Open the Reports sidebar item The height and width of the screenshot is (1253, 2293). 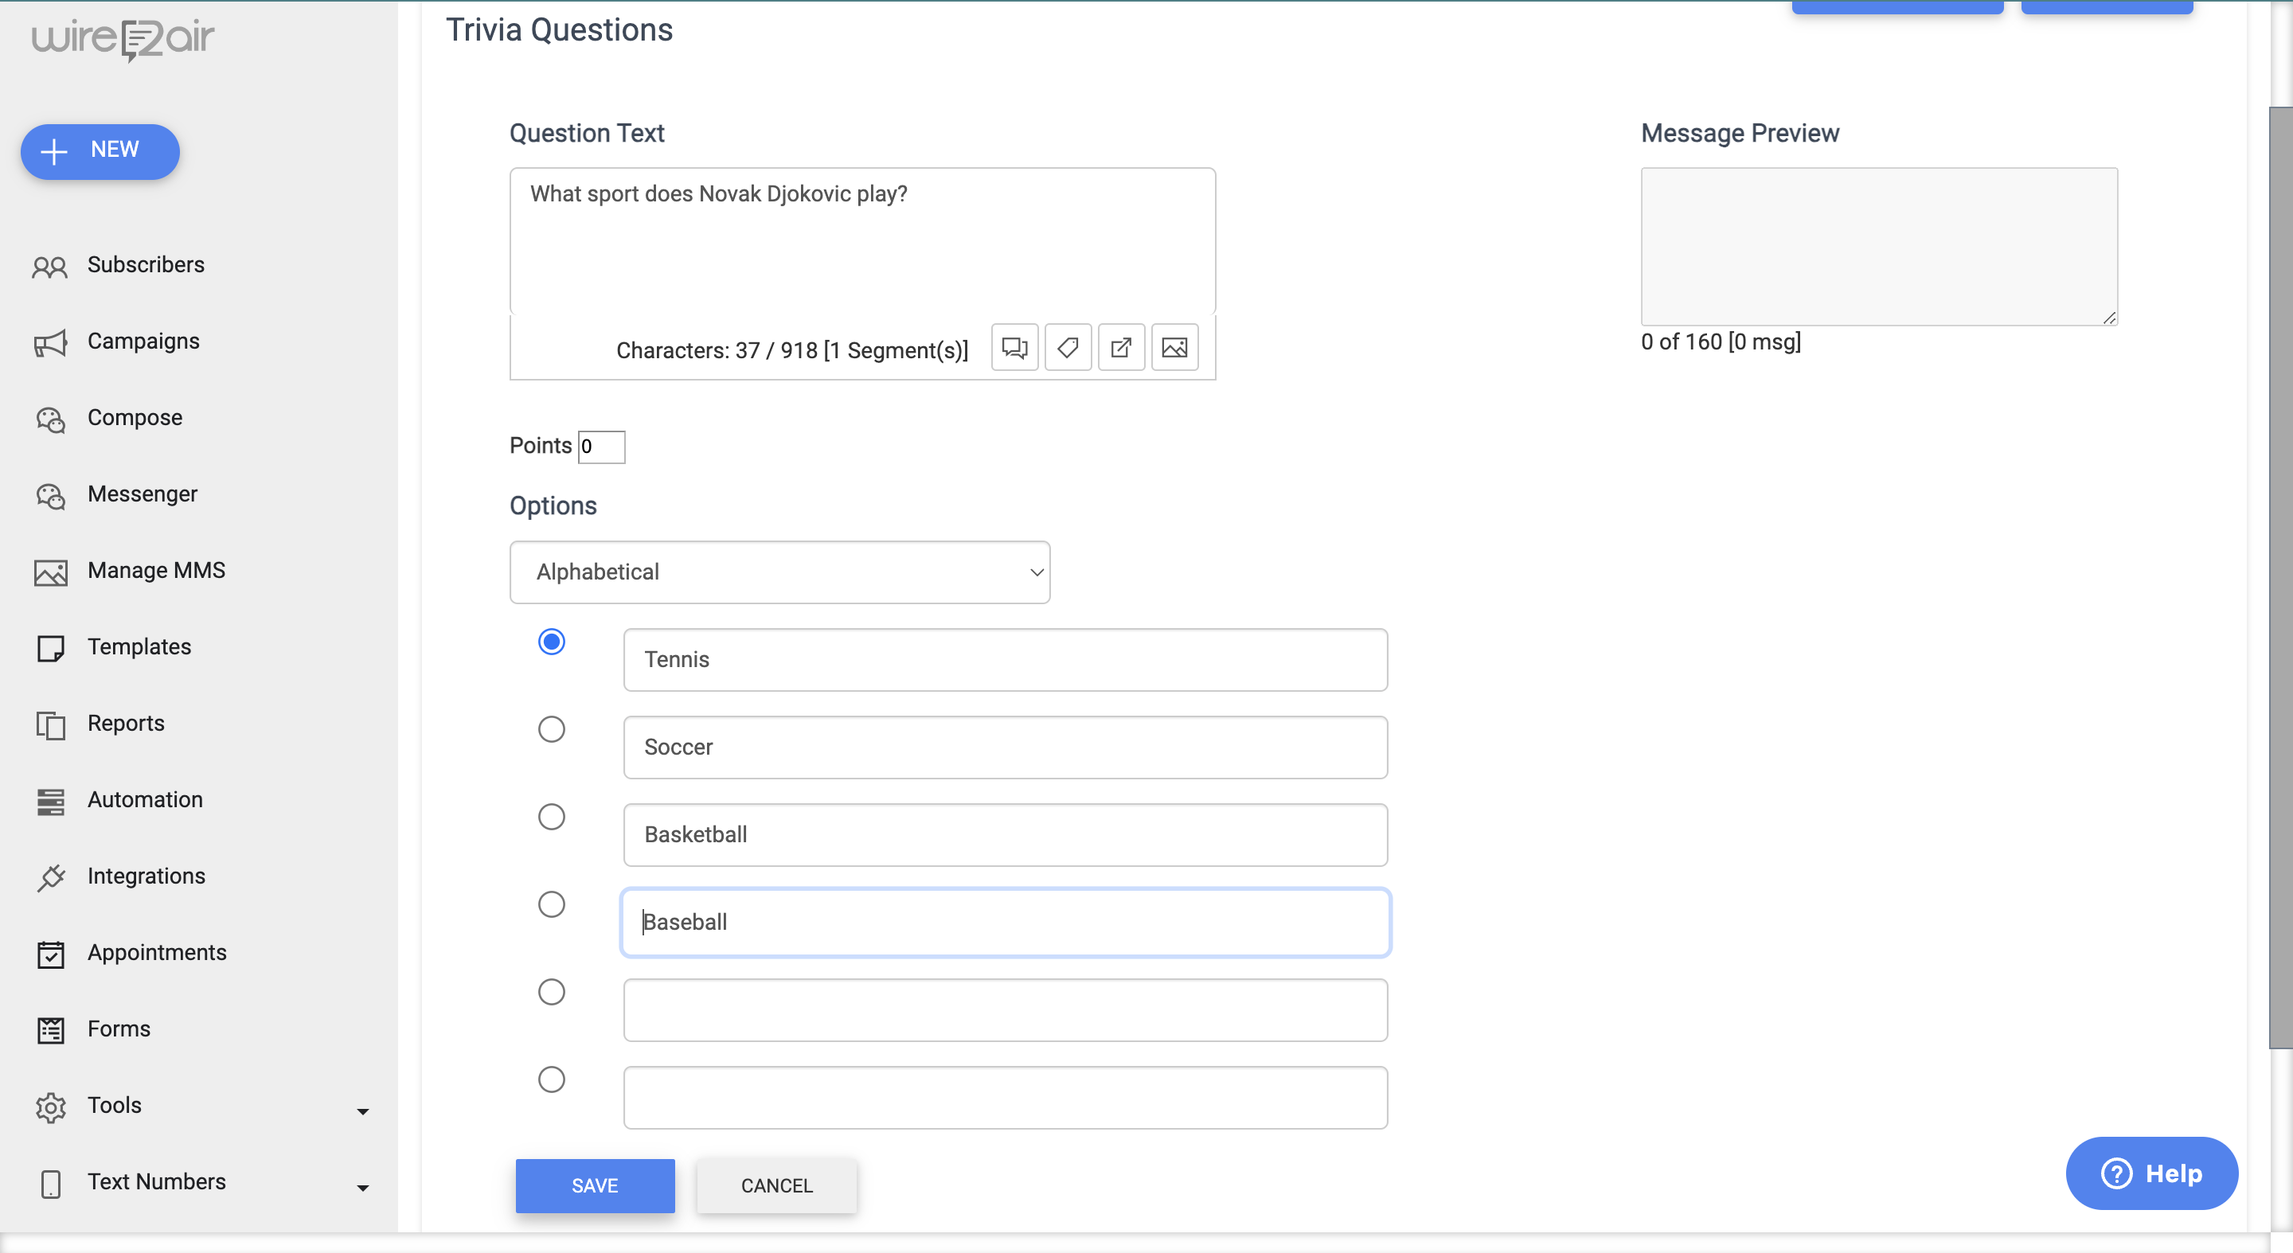126,724
